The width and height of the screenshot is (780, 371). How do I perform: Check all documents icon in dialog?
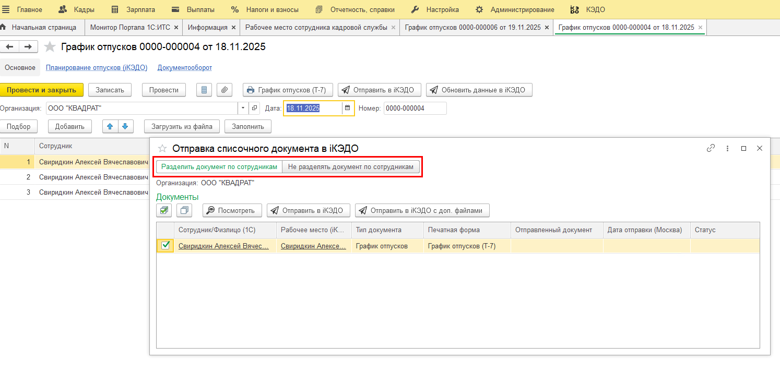164,210
